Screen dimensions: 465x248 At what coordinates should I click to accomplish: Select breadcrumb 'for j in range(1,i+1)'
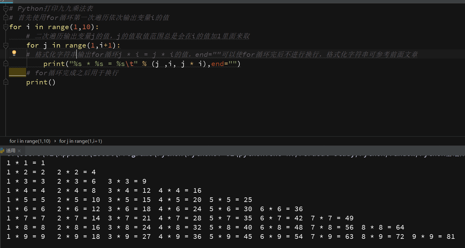pyautogui.click(x=81, y=141)
